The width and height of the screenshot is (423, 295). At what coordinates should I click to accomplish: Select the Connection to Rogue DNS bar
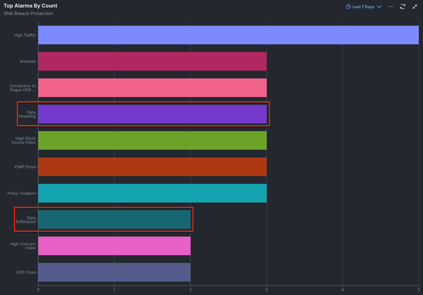coord(153,88)
